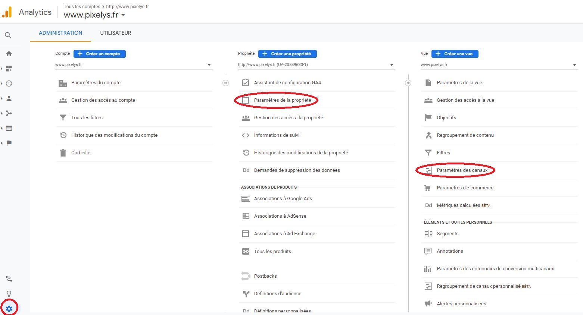This screenshot has width=583, height=315.
Task: Click the checkbox icon for Assistant de configuration GA4
Action: [x=246, y=82]
